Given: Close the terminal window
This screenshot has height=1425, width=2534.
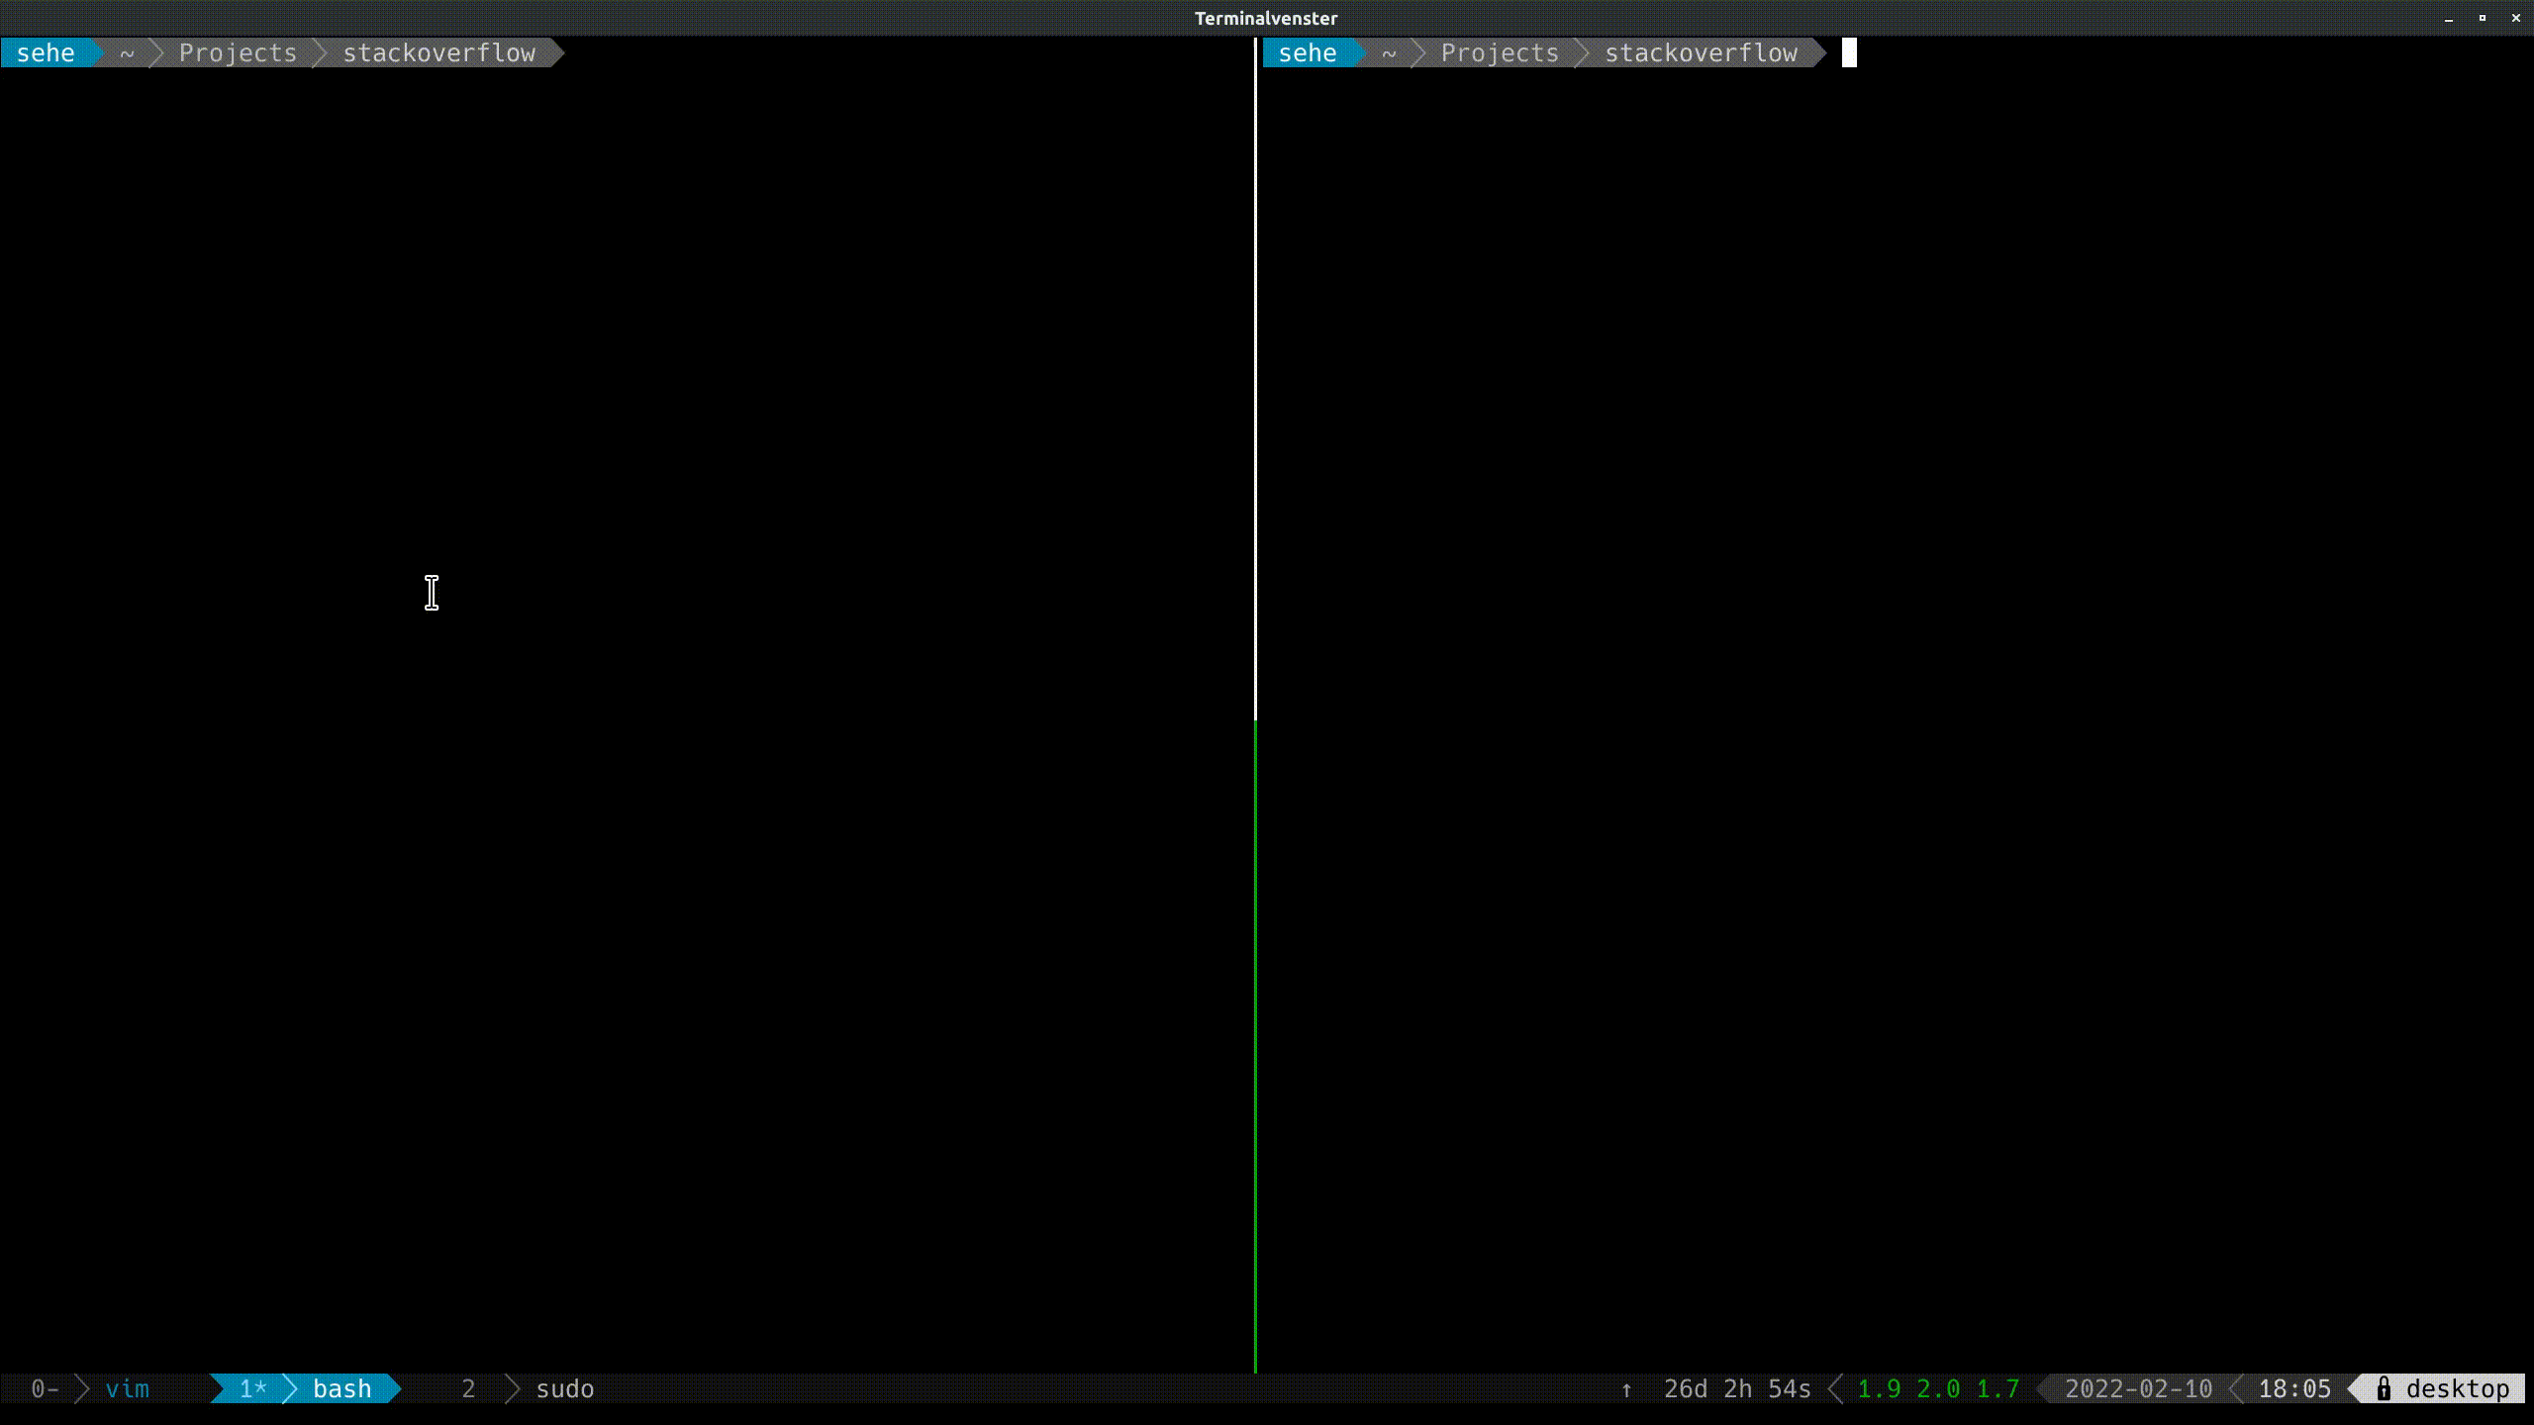Looking at the screenshot, I should pyautogui.click(x=2515, y=18).
